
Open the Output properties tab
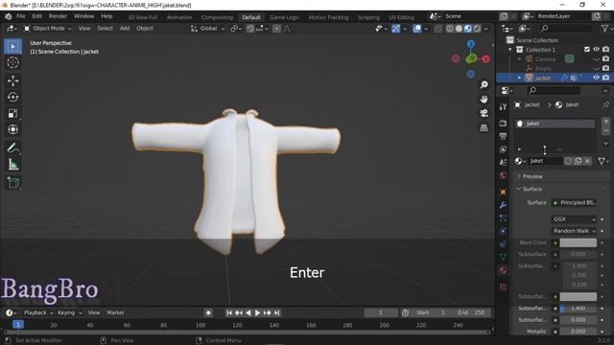click(x=503, y=136)
